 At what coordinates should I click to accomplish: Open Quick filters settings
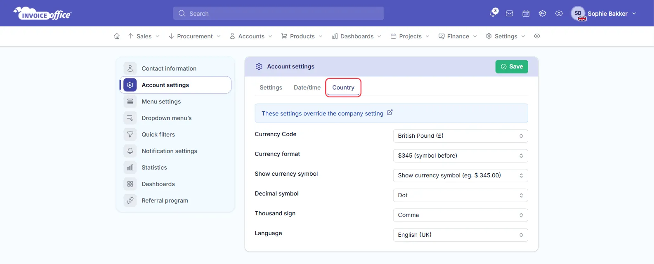point(175,134)
